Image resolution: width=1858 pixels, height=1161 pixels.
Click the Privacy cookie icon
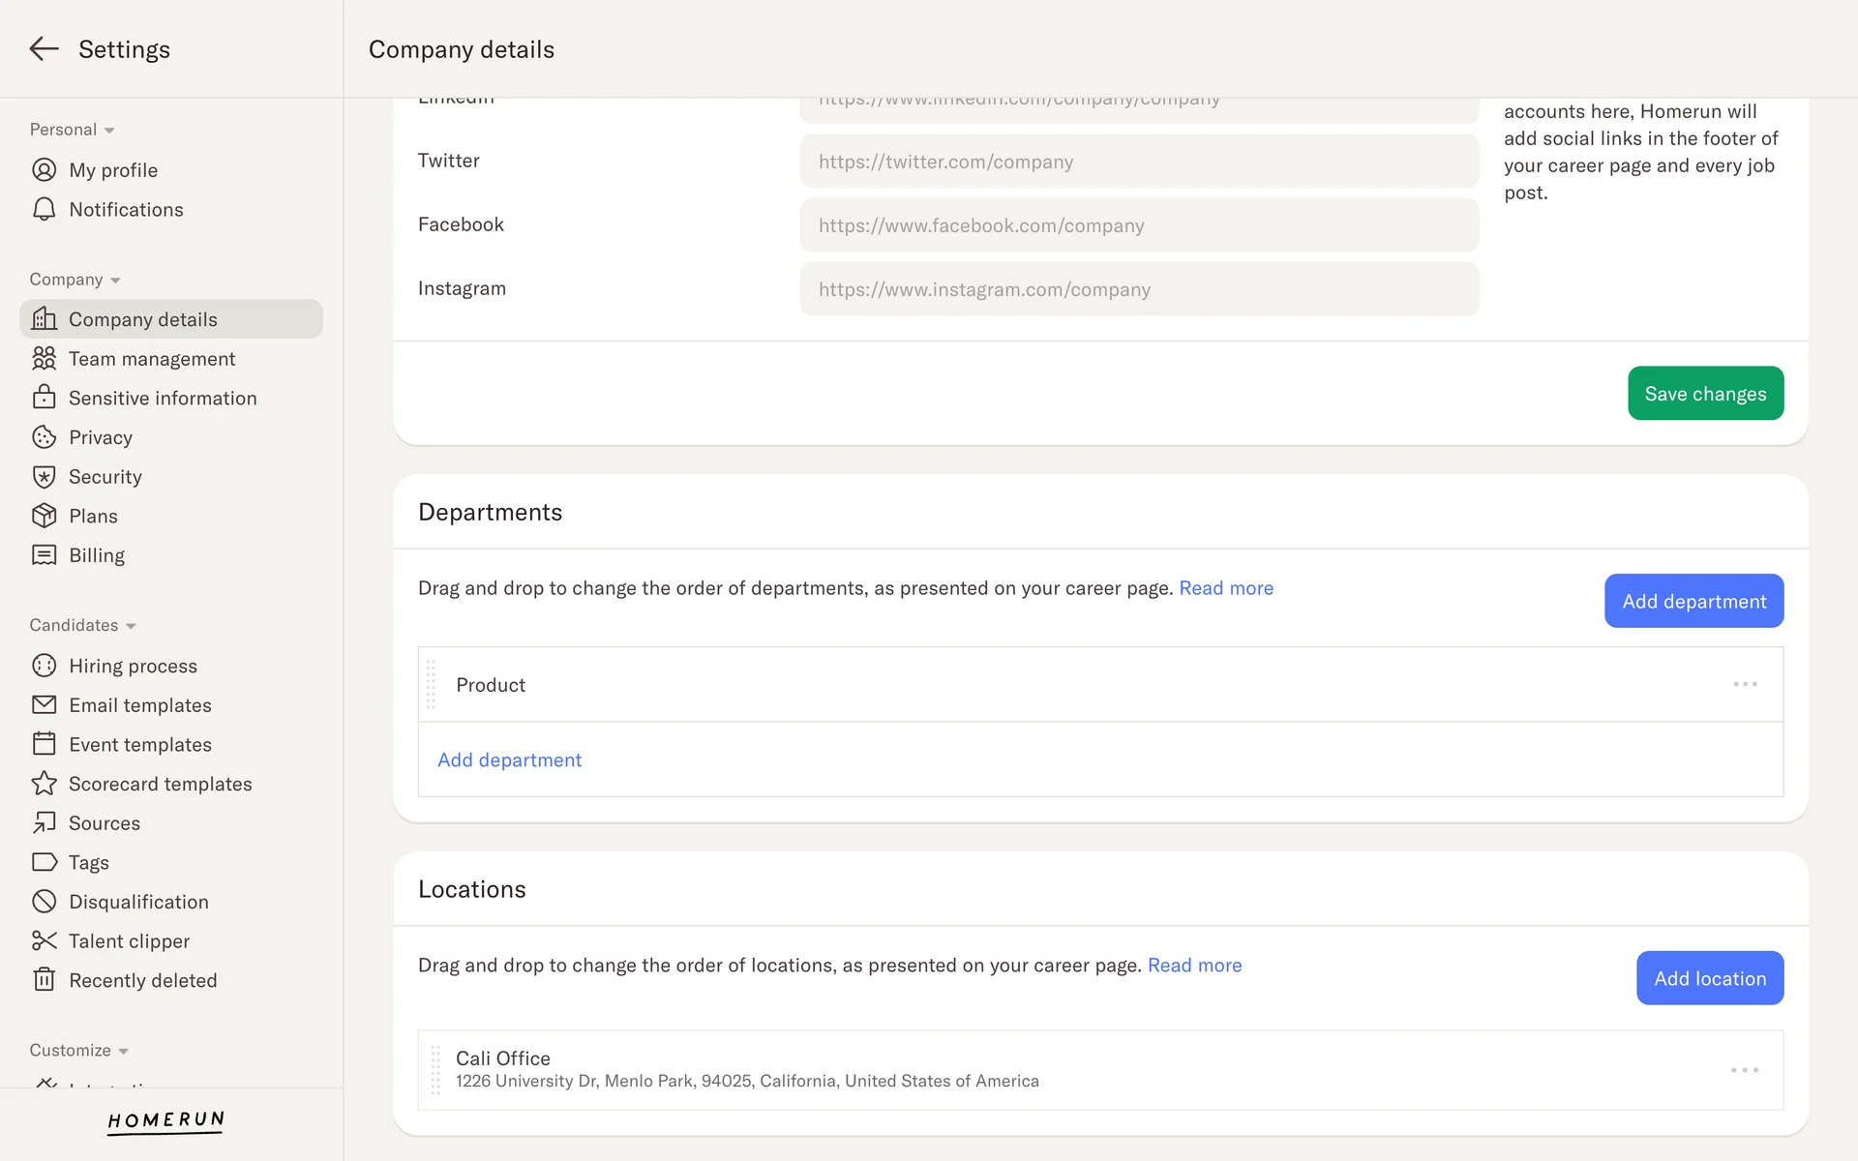click(x=44, y=437)
